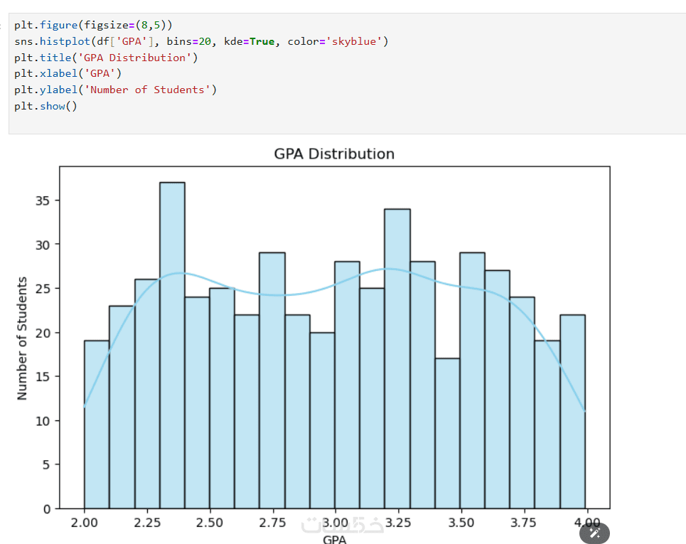Screen dimensions: 686x544
Task: Click the y-axis tick label 30
Action: click(43, 245)
